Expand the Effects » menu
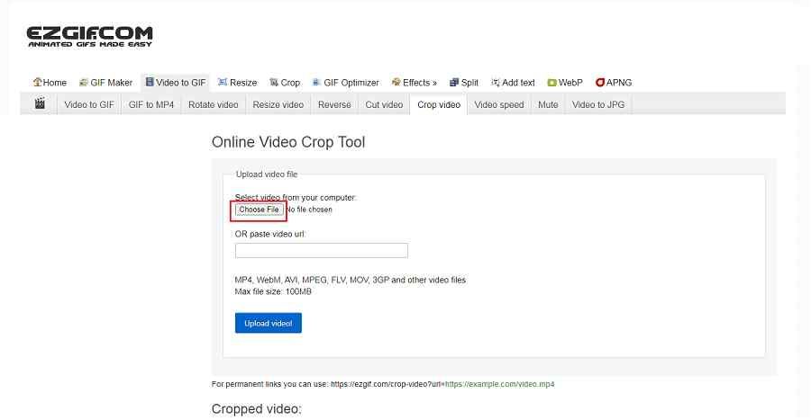The image size is (811, 420). tap(415, 83)
